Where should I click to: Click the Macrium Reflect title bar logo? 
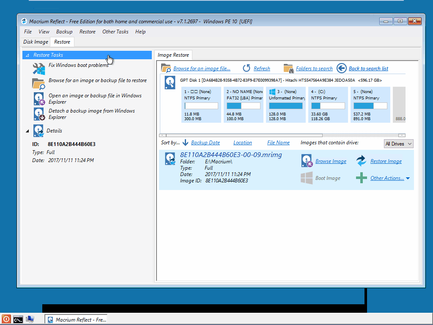click(24, 21)
